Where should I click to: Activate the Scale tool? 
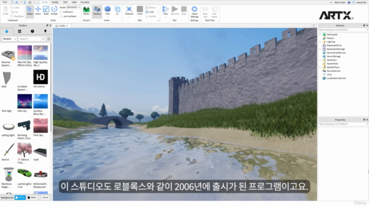click(46, 11)
